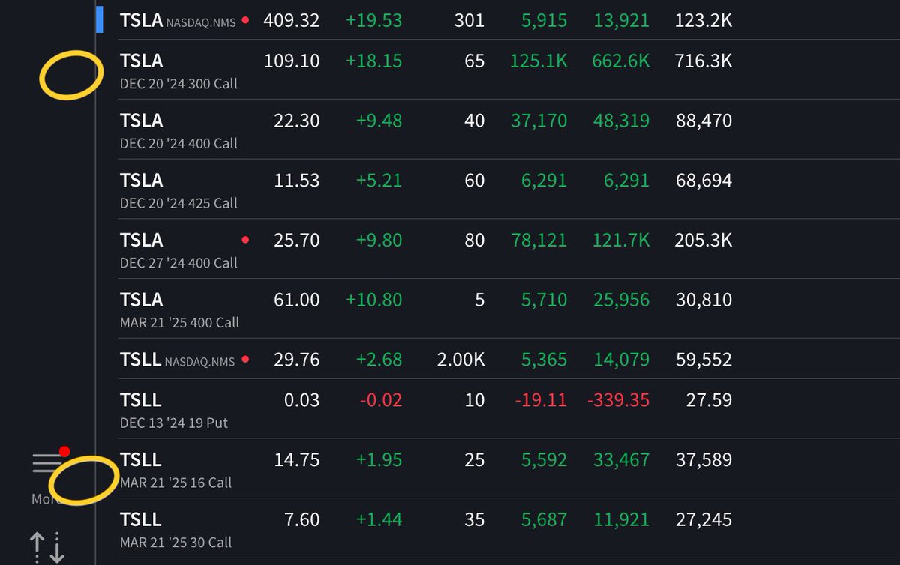Click the change value +9.48
Screen dimensions: 900x565
pyautogui.click(x=379, y=121)
